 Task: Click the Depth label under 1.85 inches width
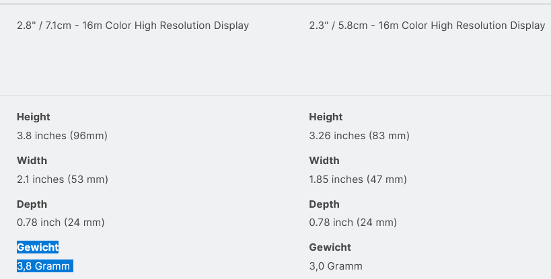324,204
